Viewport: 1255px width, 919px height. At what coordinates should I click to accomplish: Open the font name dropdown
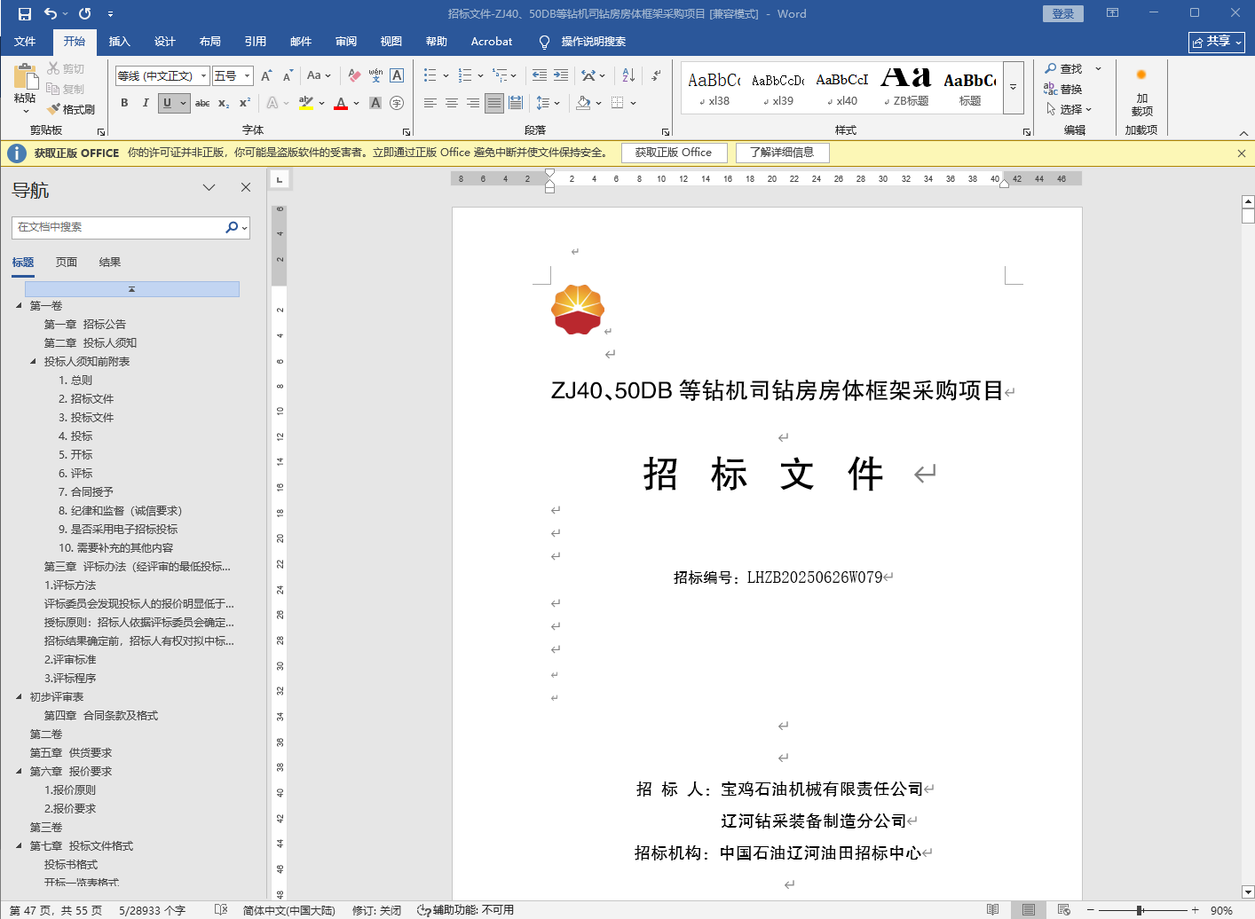coord(203,76)
